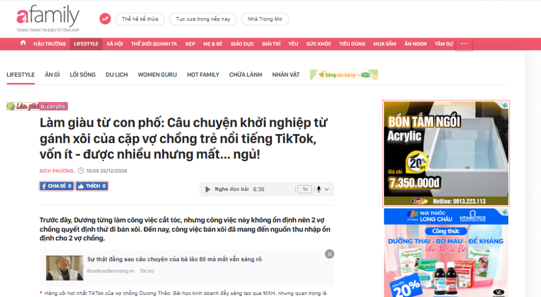Viewport: 541px width, 297px height.
Task: Open the Đẹp section
Action: (x=190, y=44)
